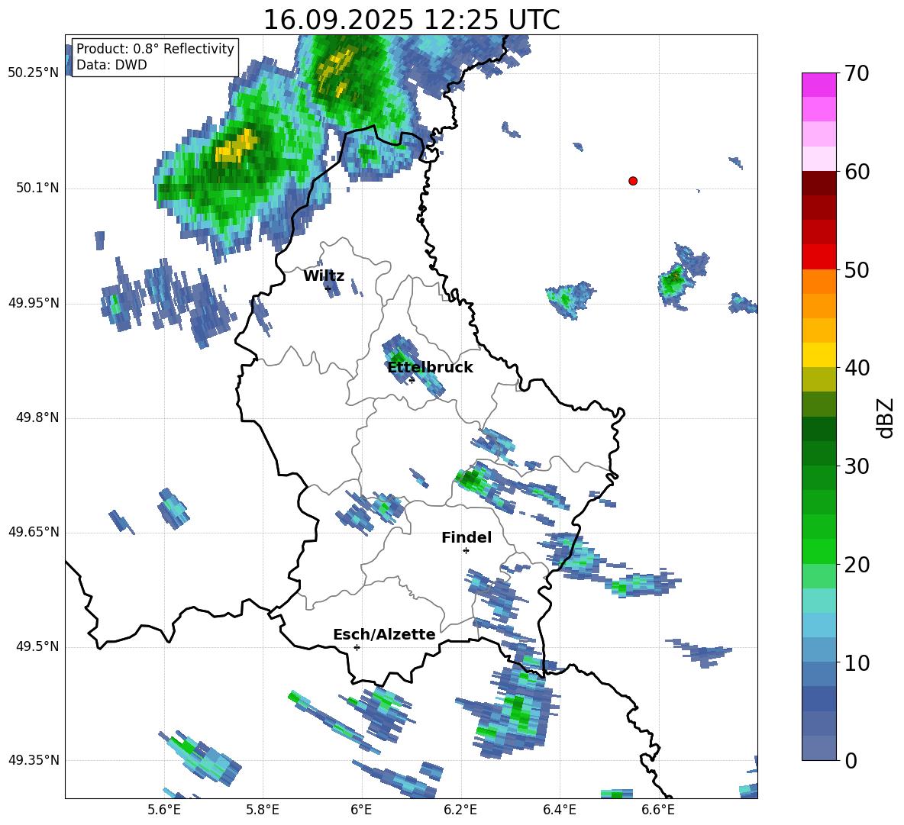Click the Esch/Alzette city label

[x=384, y=635]
